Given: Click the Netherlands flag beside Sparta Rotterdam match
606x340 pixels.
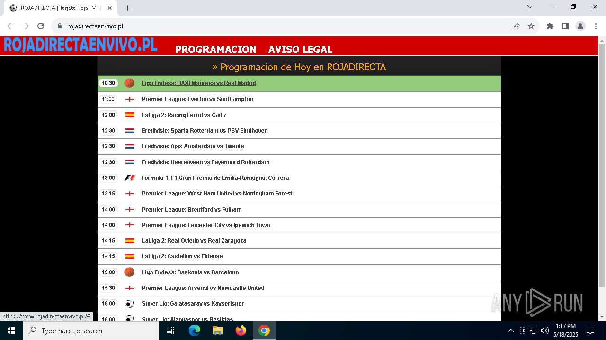Looking at the screenshot, I should [x=129, y=131].
